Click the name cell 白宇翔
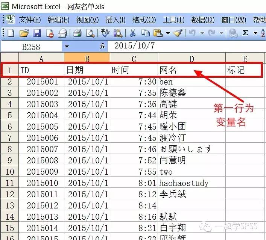Viewport: 266px width, 240px height. point(192,228)
